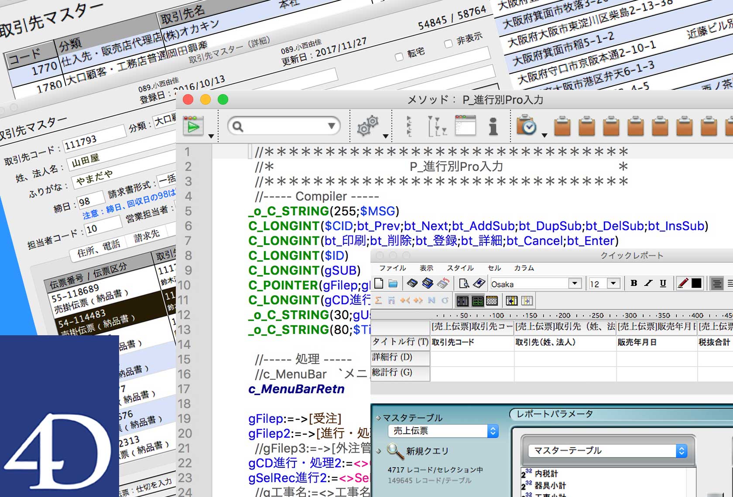
Task: Select the 住所、電話 tab
Action: (99, 249)
